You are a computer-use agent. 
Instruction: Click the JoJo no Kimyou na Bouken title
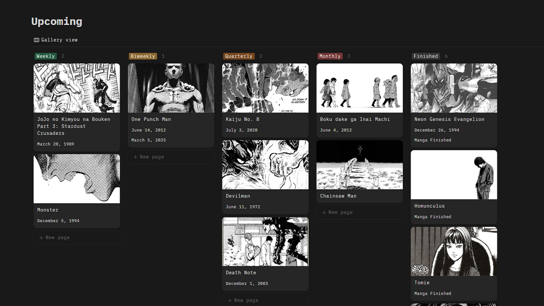click(74, 126)
